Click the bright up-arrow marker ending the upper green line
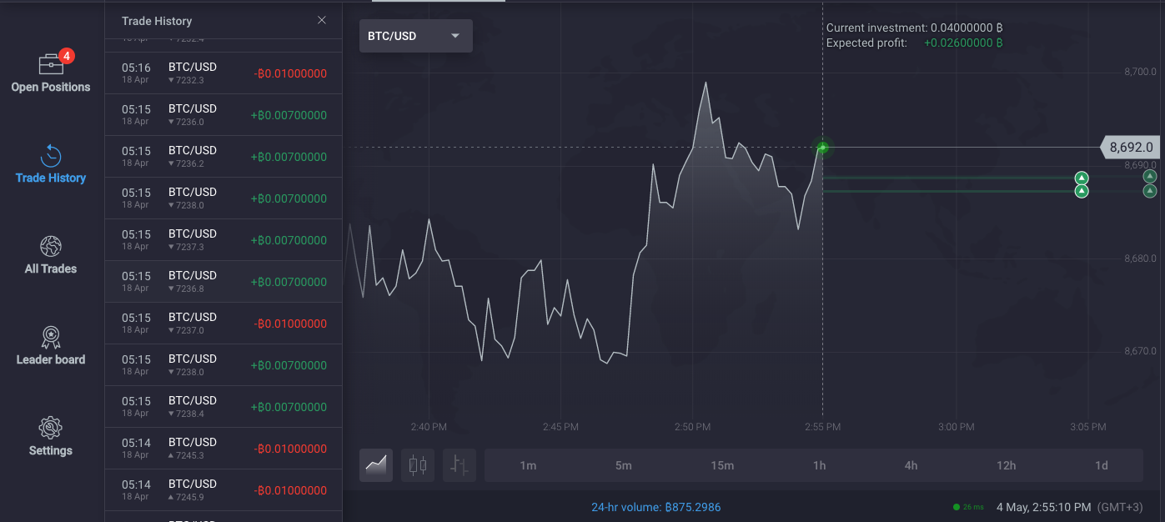 coord(1082,178)
